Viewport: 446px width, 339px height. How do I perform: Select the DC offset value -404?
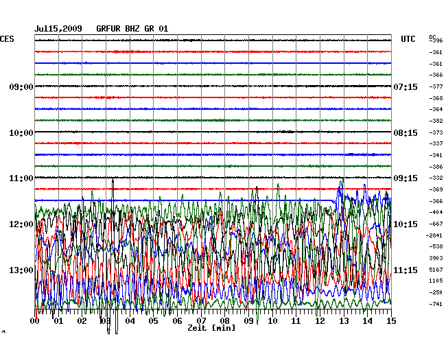[436, 212]
